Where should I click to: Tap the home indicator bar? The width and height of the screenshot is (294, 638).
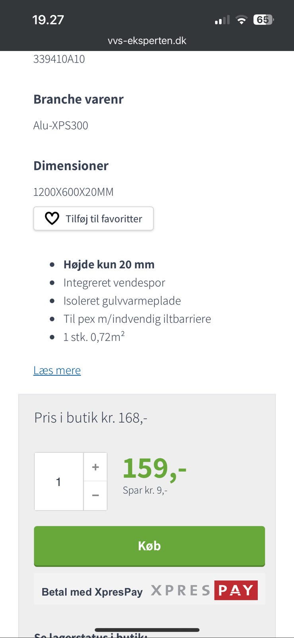(147, 630)
